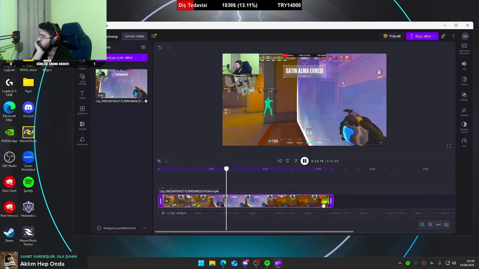Select the video clip on the timeline
The width and height of the screenshot is (479, 269).
246,201
